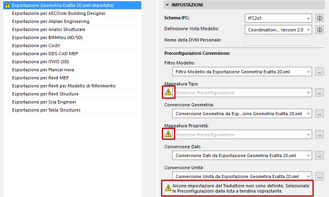This screenshot has width=329, height=197.
Task: Open options button for Conversione Geometria
Action: click(x=320, y=114)
